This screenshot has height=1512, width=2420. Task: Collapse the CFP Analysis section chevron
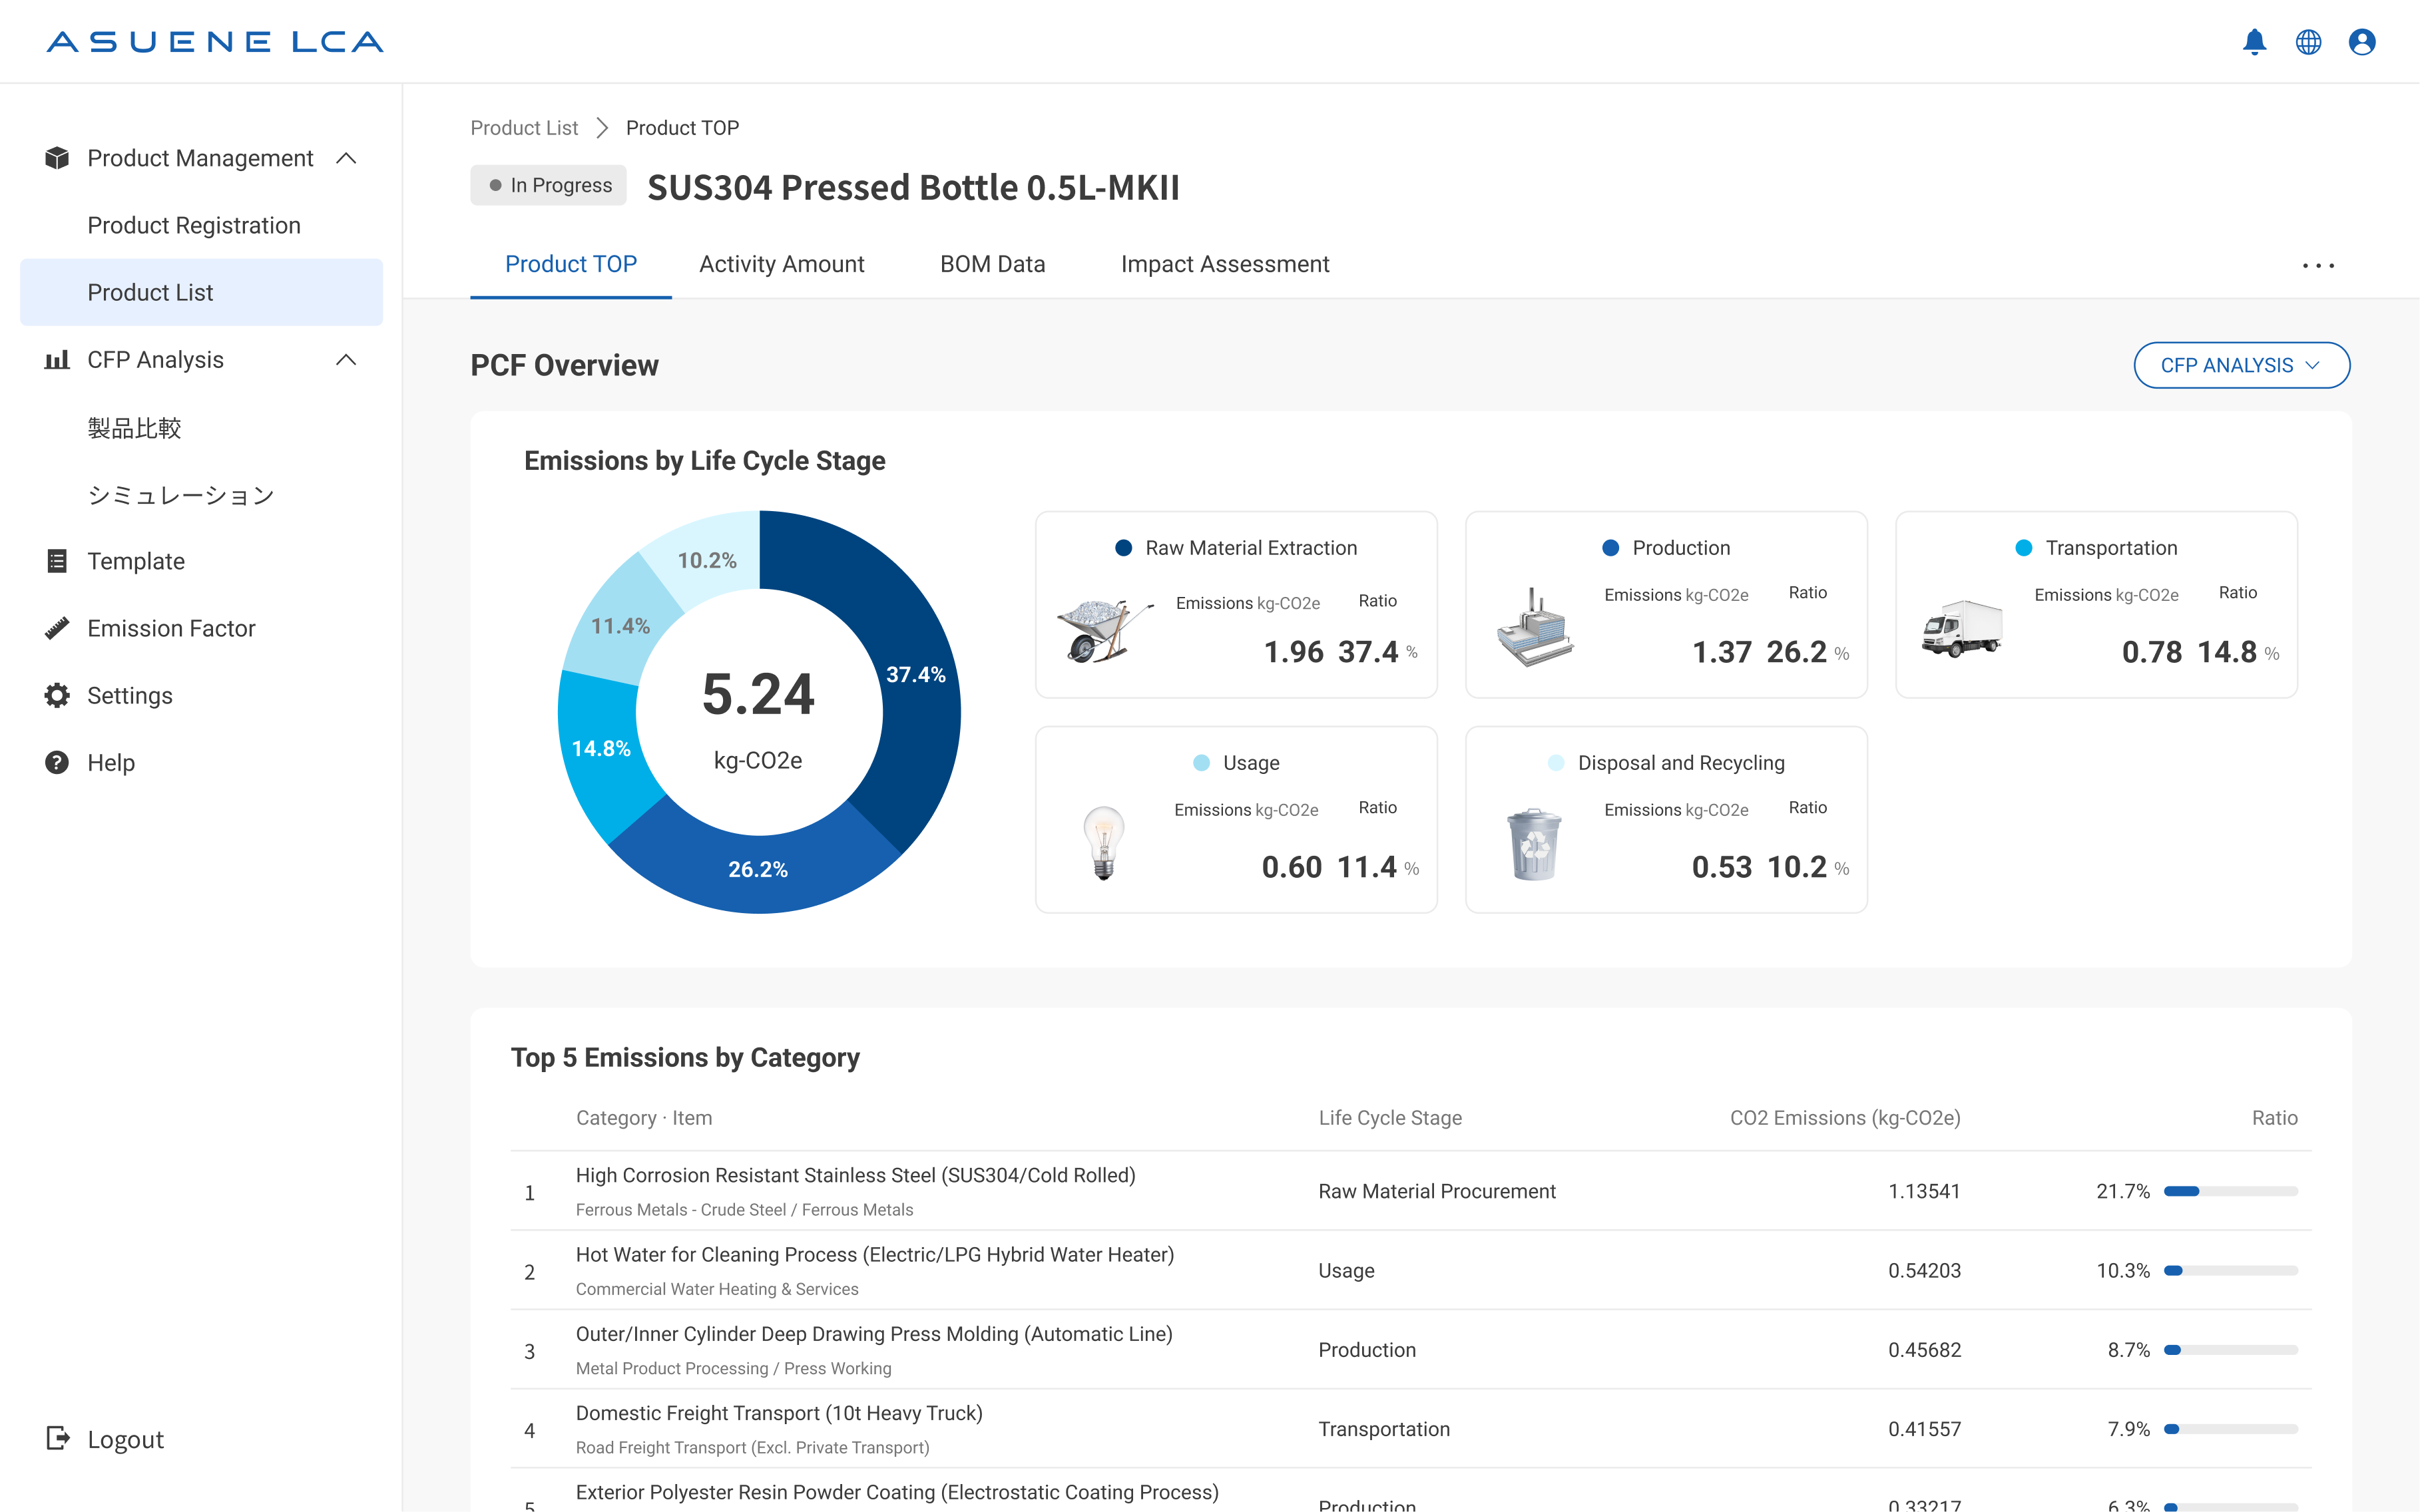[x=346, y=360]
